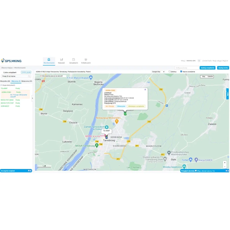
Task: Open the Monitorowanie section icon
Action: [x=49, y=59]
